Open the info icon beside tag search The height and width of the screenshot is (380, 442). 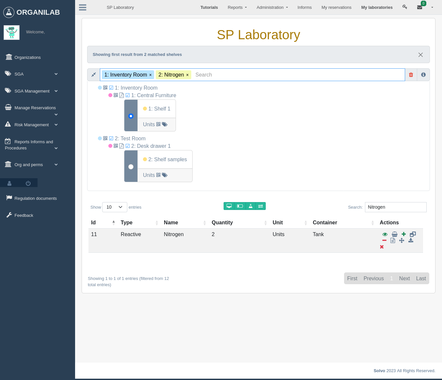click(423, 75)
